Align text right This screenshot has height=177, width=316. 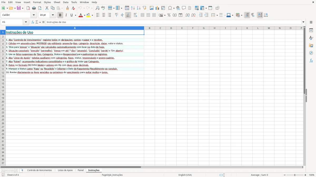coord(109,15)
